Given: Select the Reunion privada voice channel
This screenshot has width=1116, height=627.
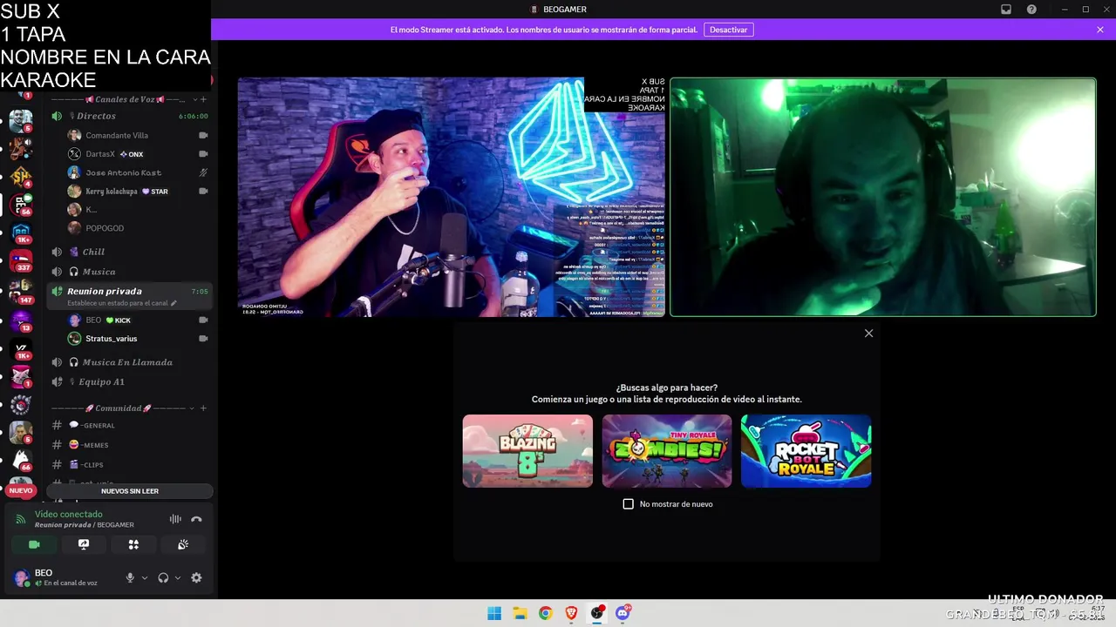Looking at the screenshot, I should tap(129, 295).
